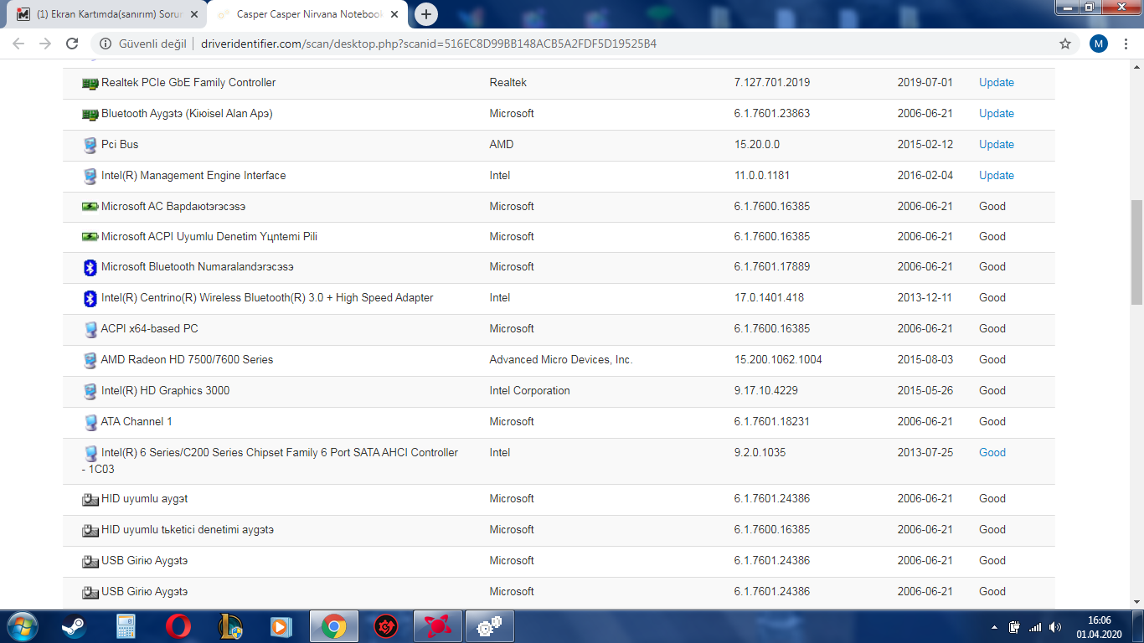The image size is (1144, 643).
Task: Click the "Realtek" manufacturer cell
Action: (x=508, y=83)
